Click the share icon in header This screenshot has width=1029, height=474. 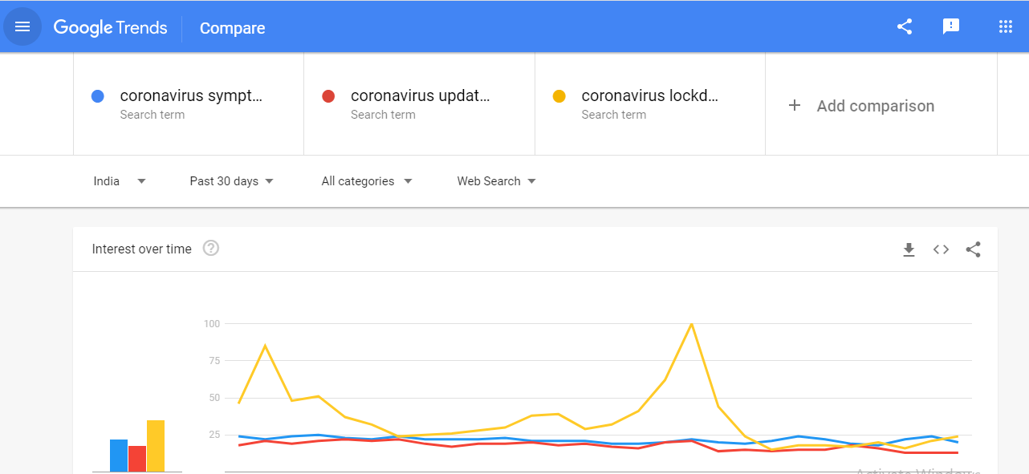905,26
